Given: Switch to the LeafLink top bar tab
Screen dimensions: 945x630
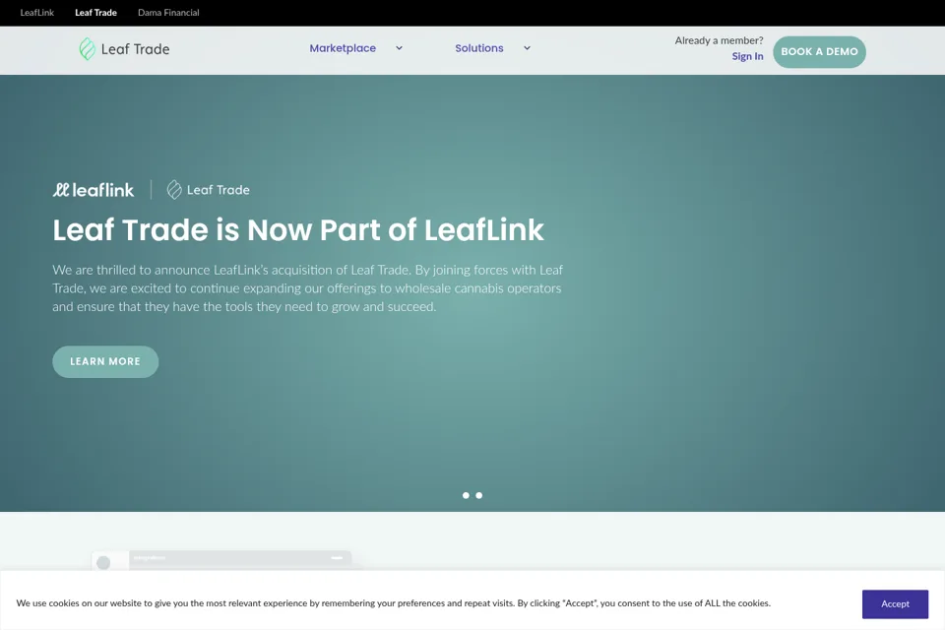Looking at the screenshot, I should (36, 13).
